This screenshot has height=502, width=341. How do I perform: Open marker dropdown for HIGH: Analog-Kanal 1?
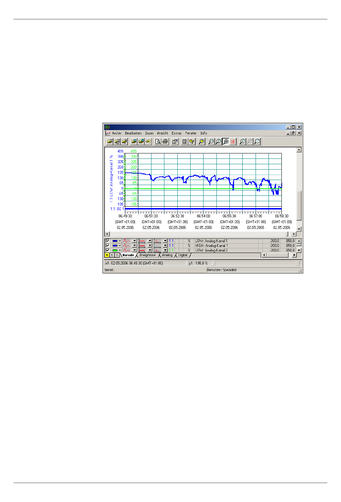[165, 246]
